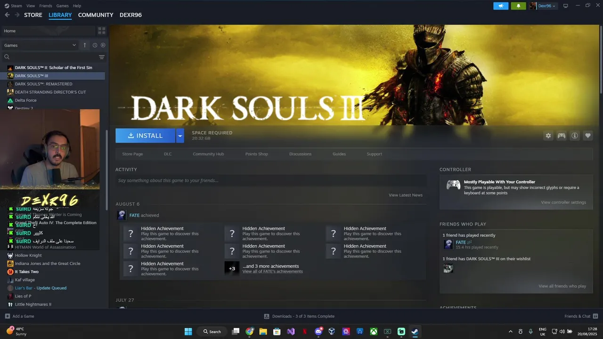This screenshot has height=339, width=603.
Task: Open the Xbox app from the taskbar
Action: pyautogui.click(x=374, y=331)
